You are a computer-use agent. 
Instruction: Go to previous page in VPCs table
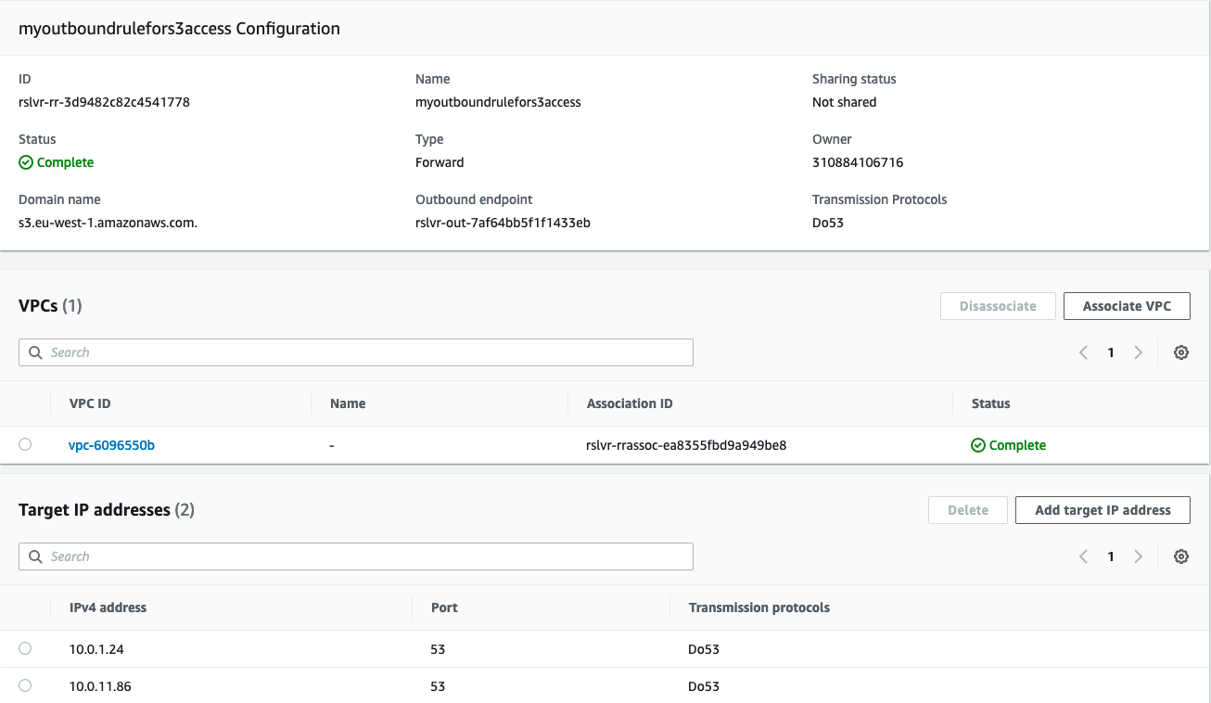pos(1083,352)
